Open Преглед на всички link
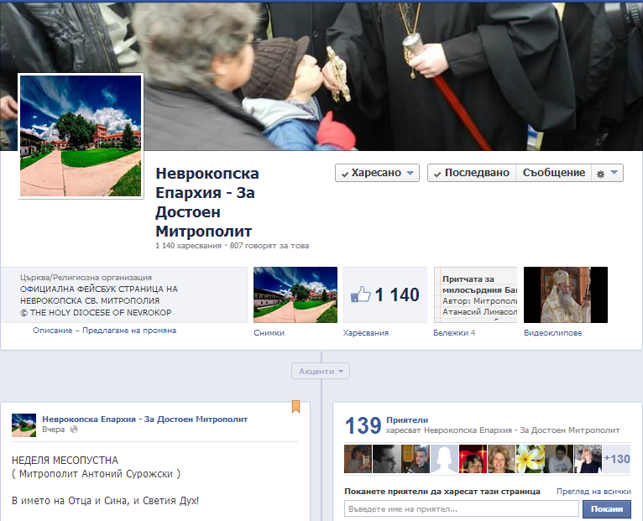This screenshot has height=521, width=643. click(593, 491)
